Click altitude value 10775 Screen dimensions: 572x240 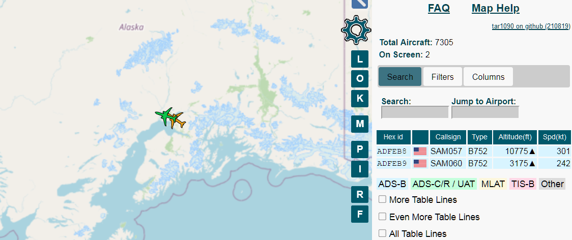(517, 151)
